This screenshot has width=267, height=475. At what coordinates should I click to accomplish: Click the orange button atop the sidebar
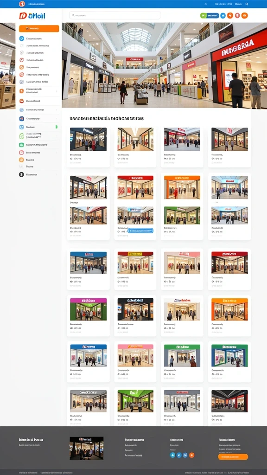click(x=39, y=28)
